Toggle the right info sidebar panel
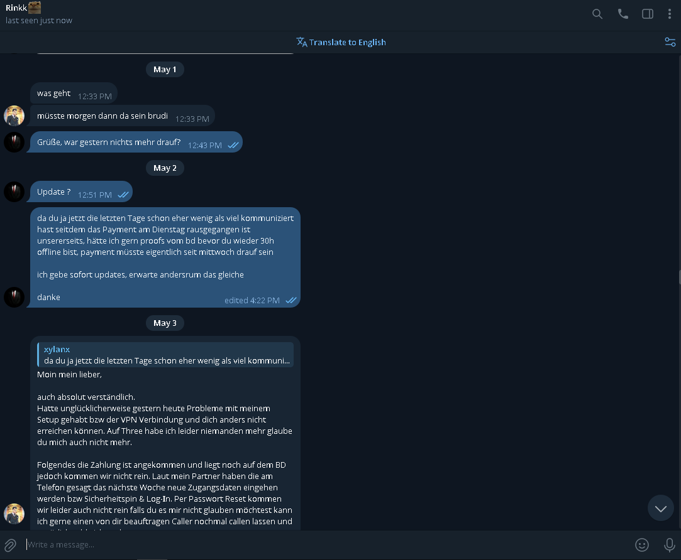Screen dimensions: 681x560 [x=648, y=14]
